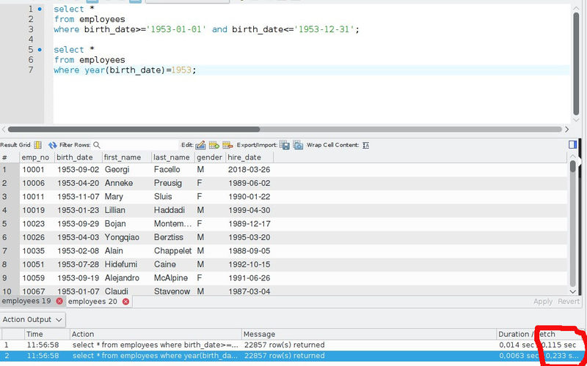
Task: Click the insert new row icon
Action: tap(214, 145)
